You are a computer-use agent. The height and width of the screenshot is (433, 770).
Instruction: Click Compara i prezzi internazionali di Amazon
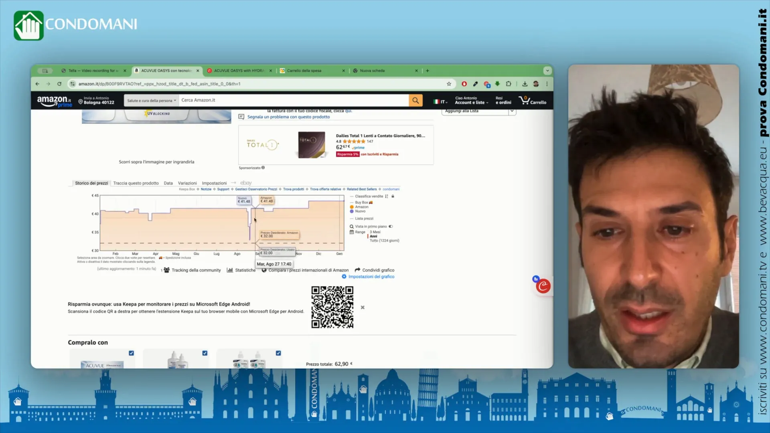tap(308, 270)
